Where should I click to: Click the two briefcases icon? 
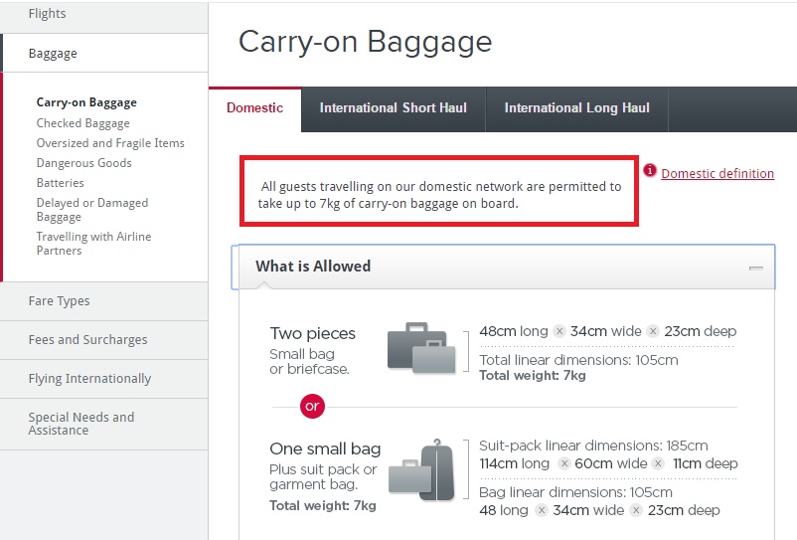(421, 348)
